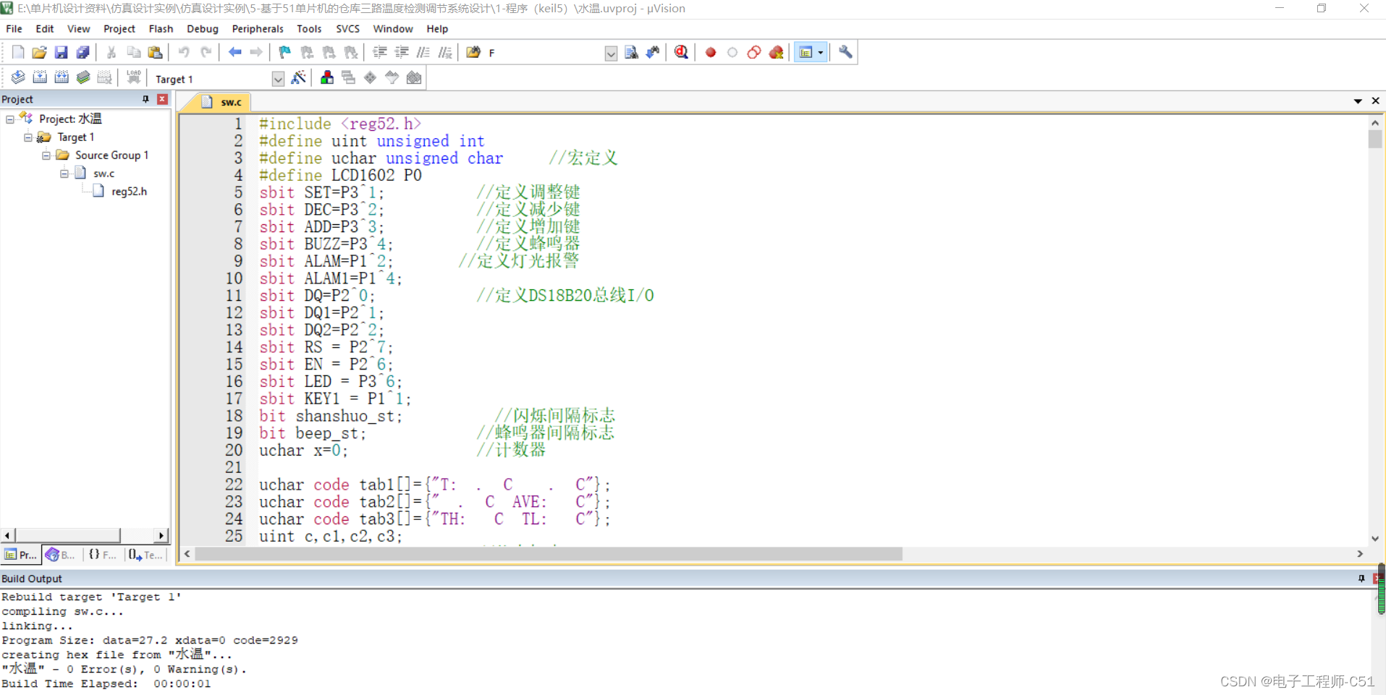Close the Project panel
Image resolution: width=1386 pixels, height=695 pixels.
tap(162, 99)
